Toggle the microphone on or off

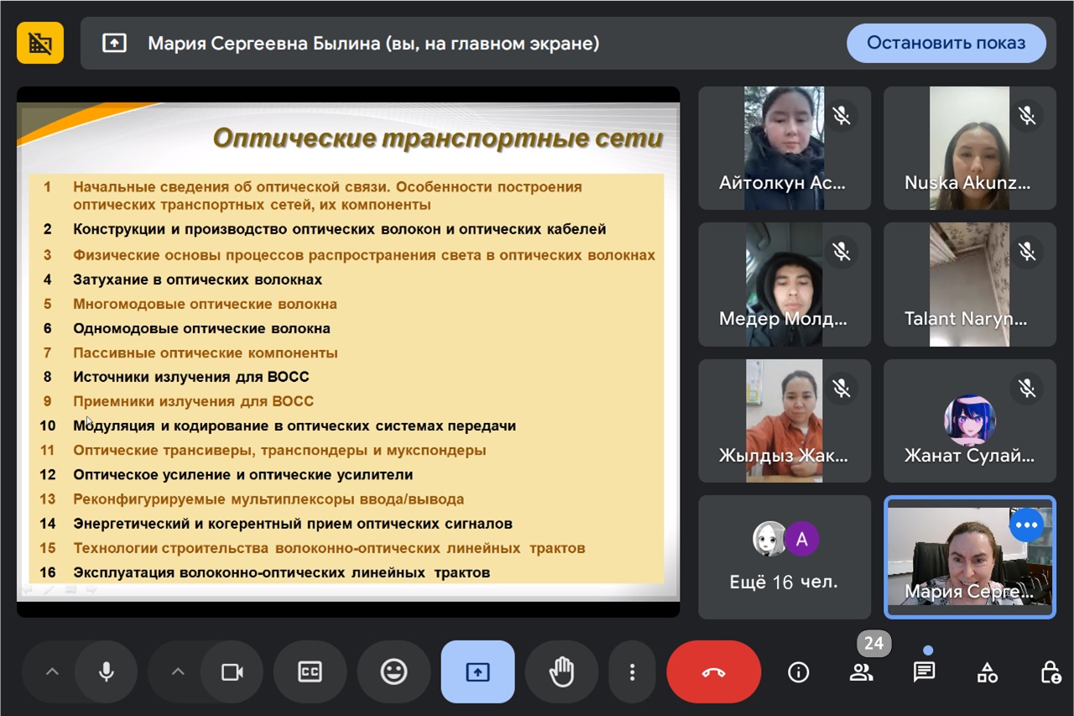click(107, 672)
